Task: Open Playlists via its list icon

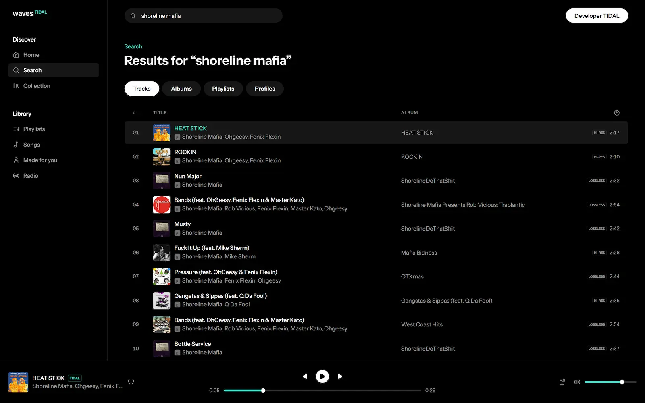Action: coord(16,129)
